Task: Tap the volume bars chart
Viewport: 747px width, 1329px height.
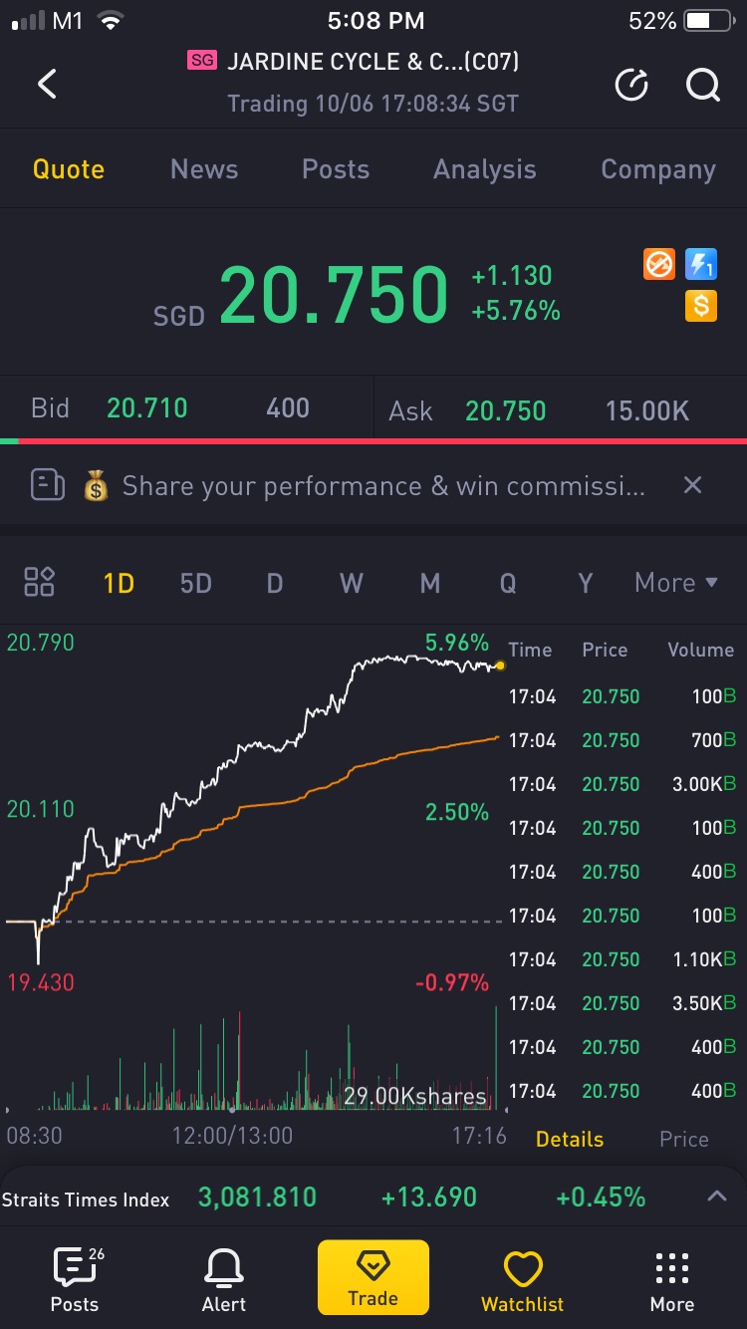Action: point(254,1059)
